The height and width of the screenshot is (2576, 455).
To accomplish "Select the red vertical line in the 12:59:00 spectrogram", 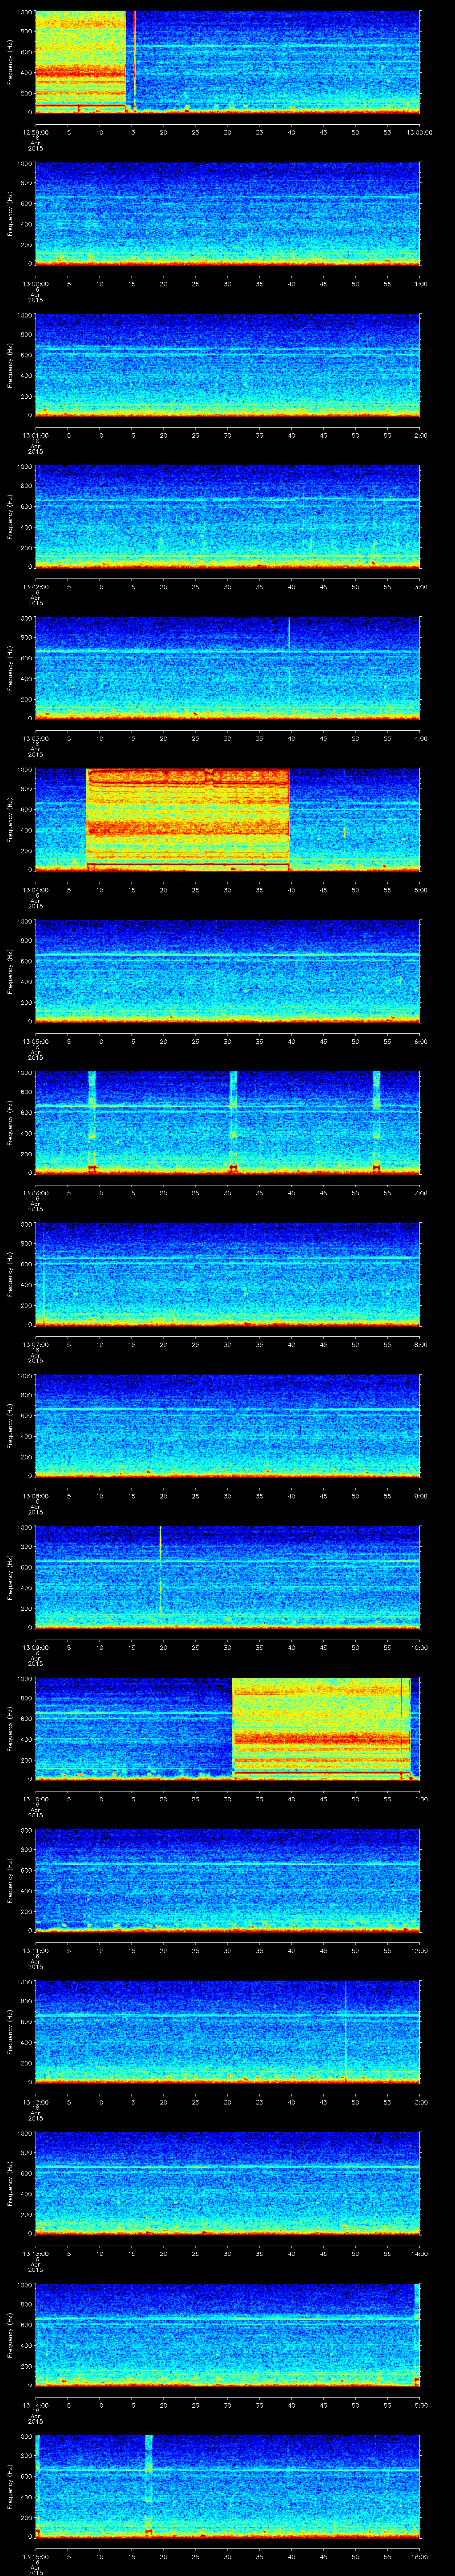I will 135,60.
